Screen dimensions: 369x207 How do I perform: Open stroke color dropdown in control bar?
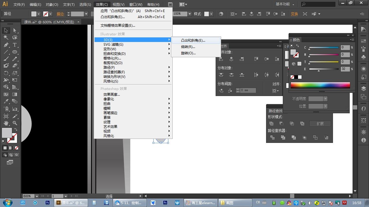pos(50,14)
